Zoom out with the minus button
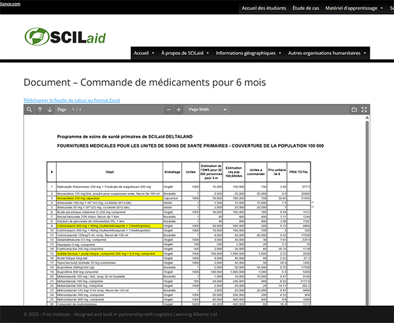This screenshot has width=394, height=323. 169,110
